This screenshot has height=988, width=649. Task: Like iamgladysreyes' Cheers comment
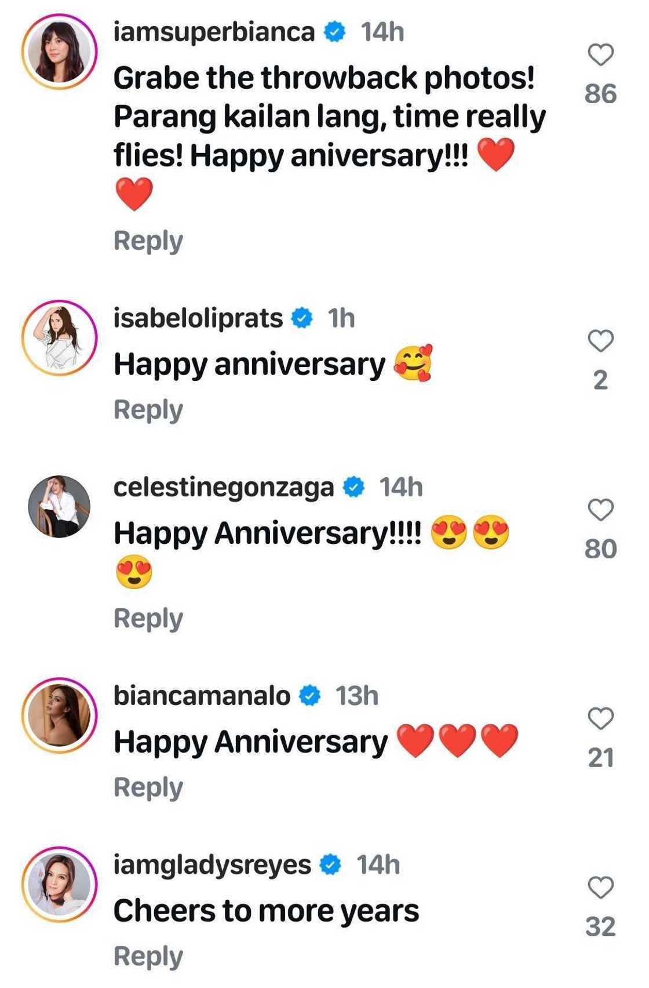click(x=600, y=888)
